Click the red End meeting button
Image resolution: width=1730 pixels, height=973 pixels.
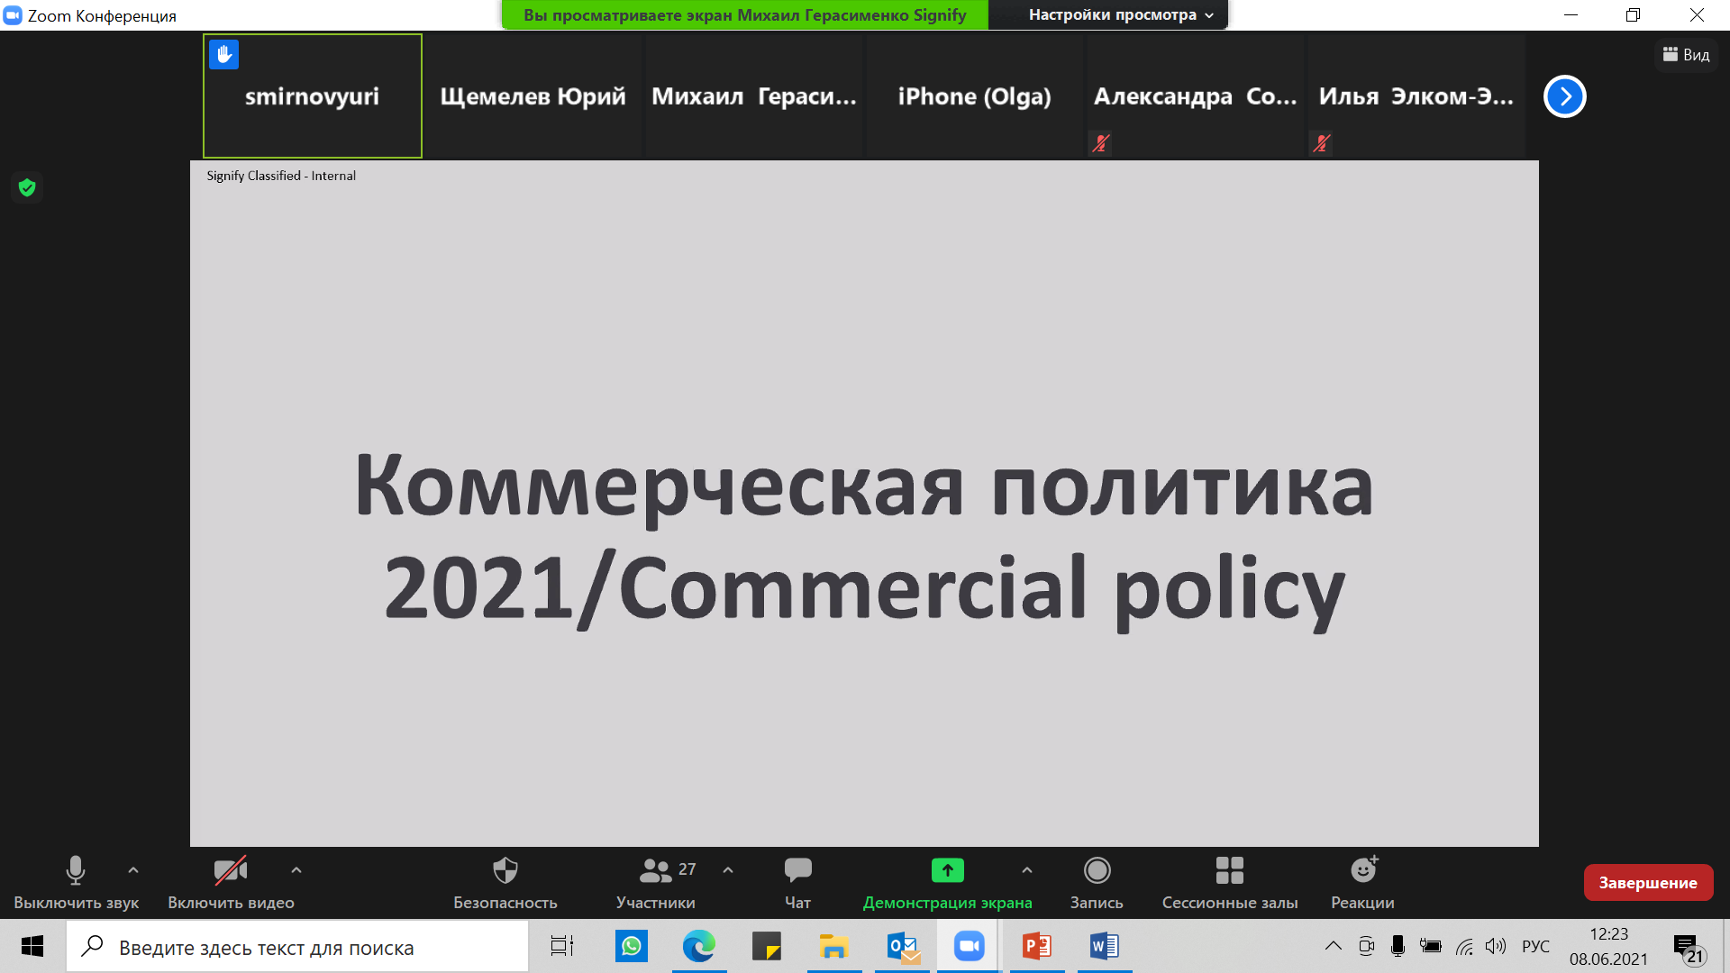1647,883
